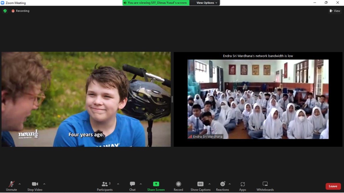Expand participants options arrow

point(118,184)
